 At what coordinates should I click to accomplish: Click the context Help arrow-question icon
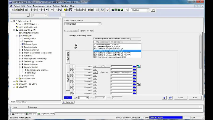pyautogui.click(x=47, y=10)
